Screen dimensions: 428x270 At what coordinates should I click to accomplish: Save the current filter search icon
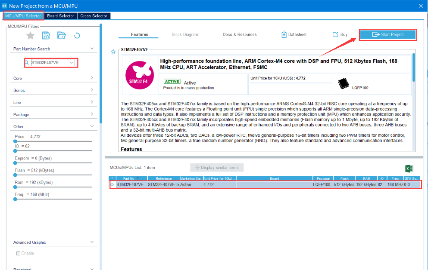click(x=46, y=35)
